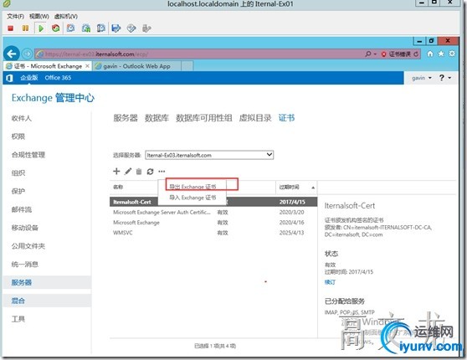Go to 权限 in sidebar
Viewport: 467px width, 360px height.
[18, 136]
